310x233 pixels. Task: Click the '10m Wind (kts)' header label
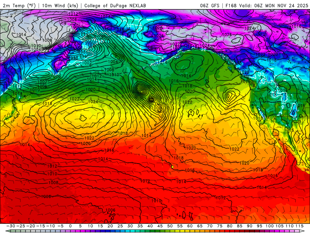point(60,5)
